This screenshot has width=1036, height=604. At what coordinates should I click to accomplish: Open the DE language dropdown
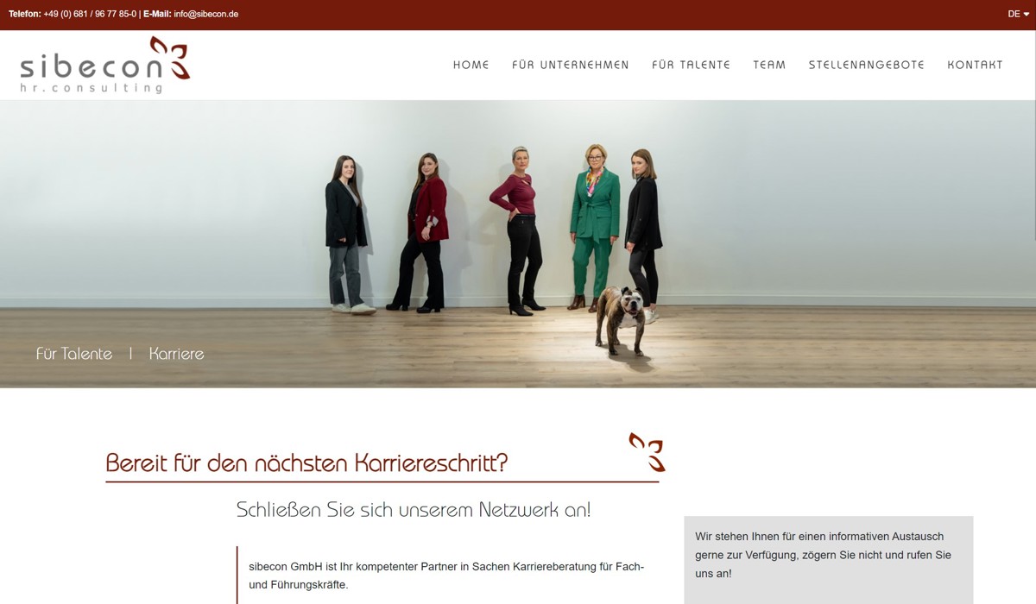tap(1019, 14)
